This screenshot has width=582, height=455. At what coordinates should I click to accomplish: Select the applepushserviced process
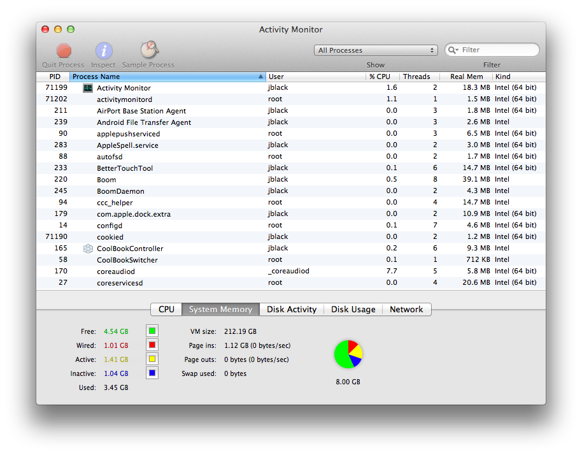pyautogui.click(x=291, y=134)
